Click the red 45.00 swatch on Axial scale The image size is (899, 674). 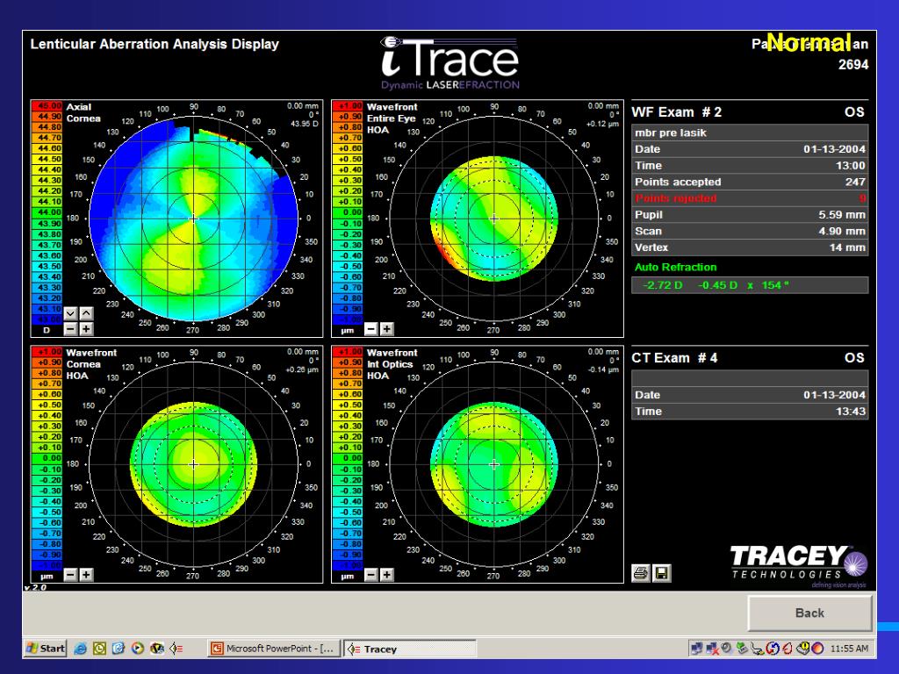pos(47,106)
